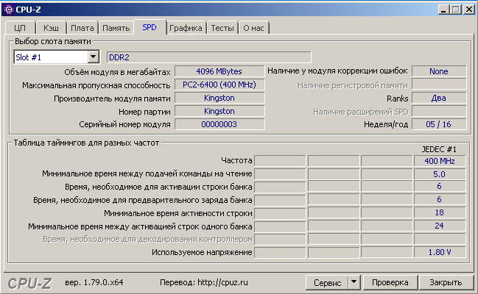Viewport: 478px width, 294px height.
Task: Close the CPU-Z window with X
Action: (x=469, y=10)
